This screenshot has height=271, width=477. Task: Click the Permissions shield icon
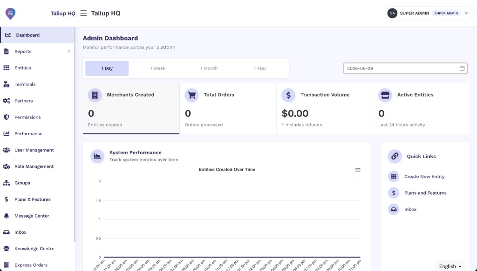point(7,117)
